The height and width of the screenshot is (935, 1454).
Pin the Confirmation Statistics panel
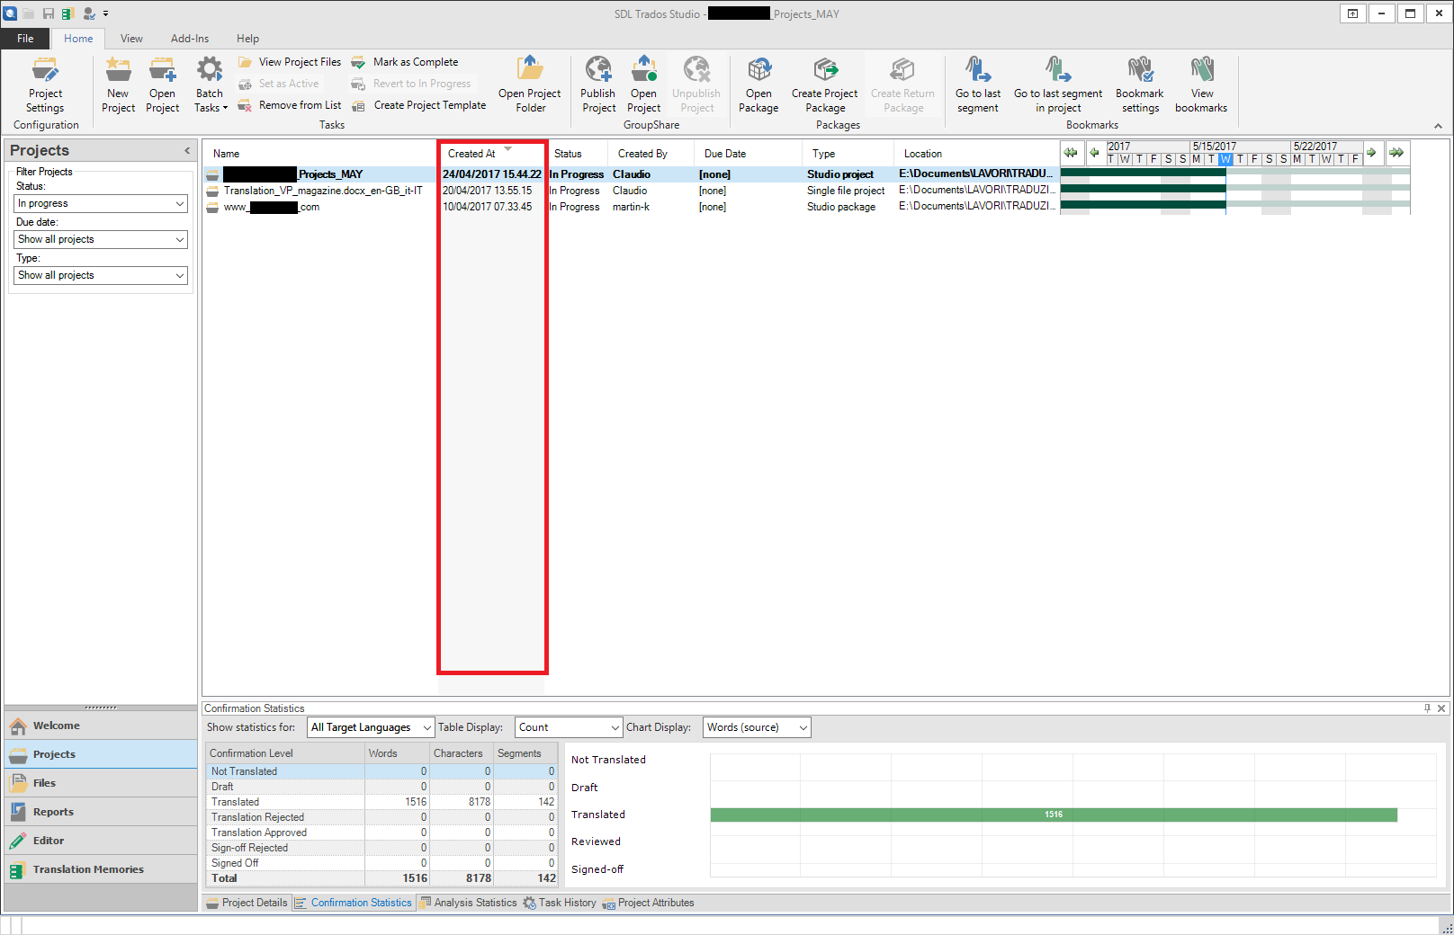1427,708
